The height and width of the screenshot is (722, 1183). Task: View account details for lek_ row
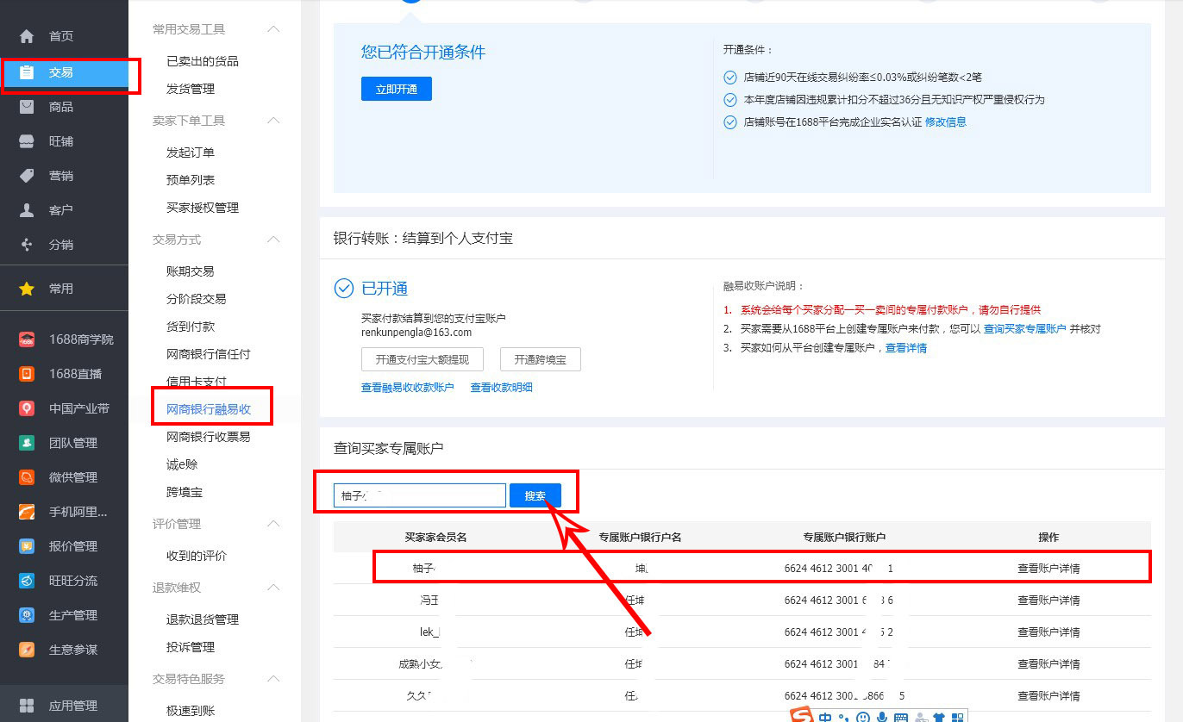(1048, 632)
